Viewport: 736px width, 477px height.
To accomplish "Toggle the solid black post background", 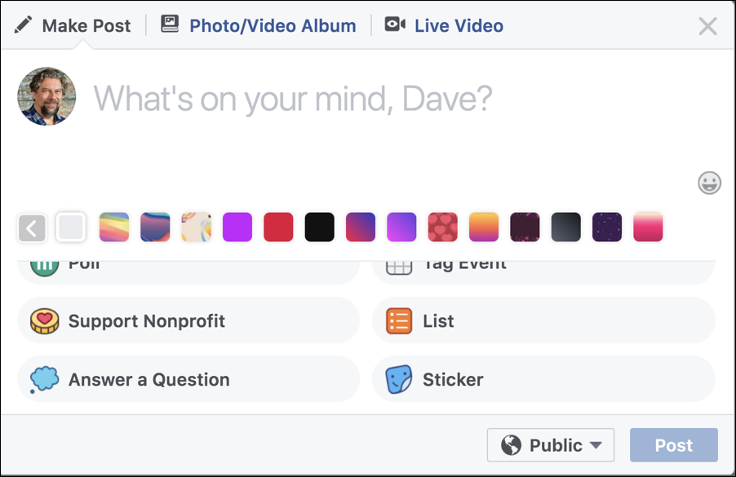I will pos(319,227).
